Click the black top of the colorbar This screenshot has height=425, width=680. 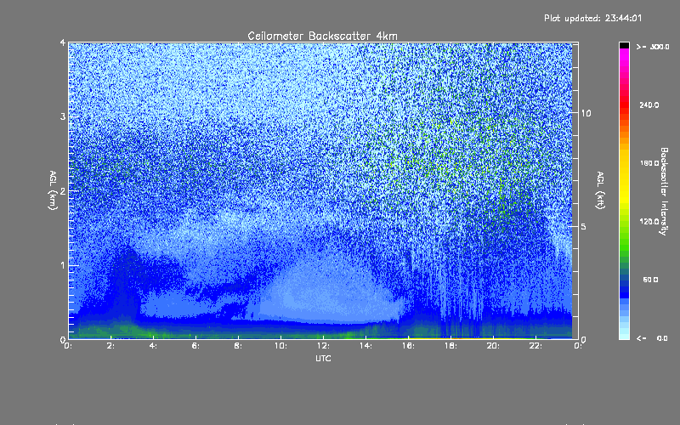click(624, 45)
